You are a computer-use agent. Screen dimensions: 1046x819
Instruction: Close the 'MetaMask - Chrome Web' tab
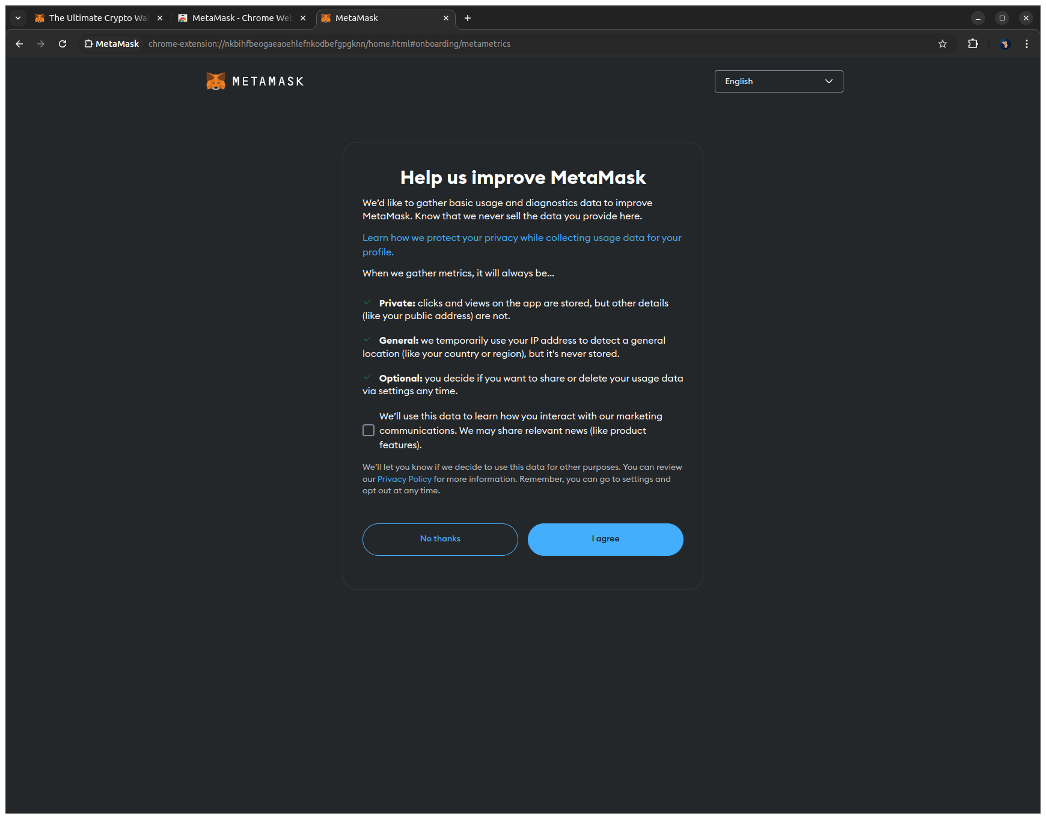click(x=303, y=18)
